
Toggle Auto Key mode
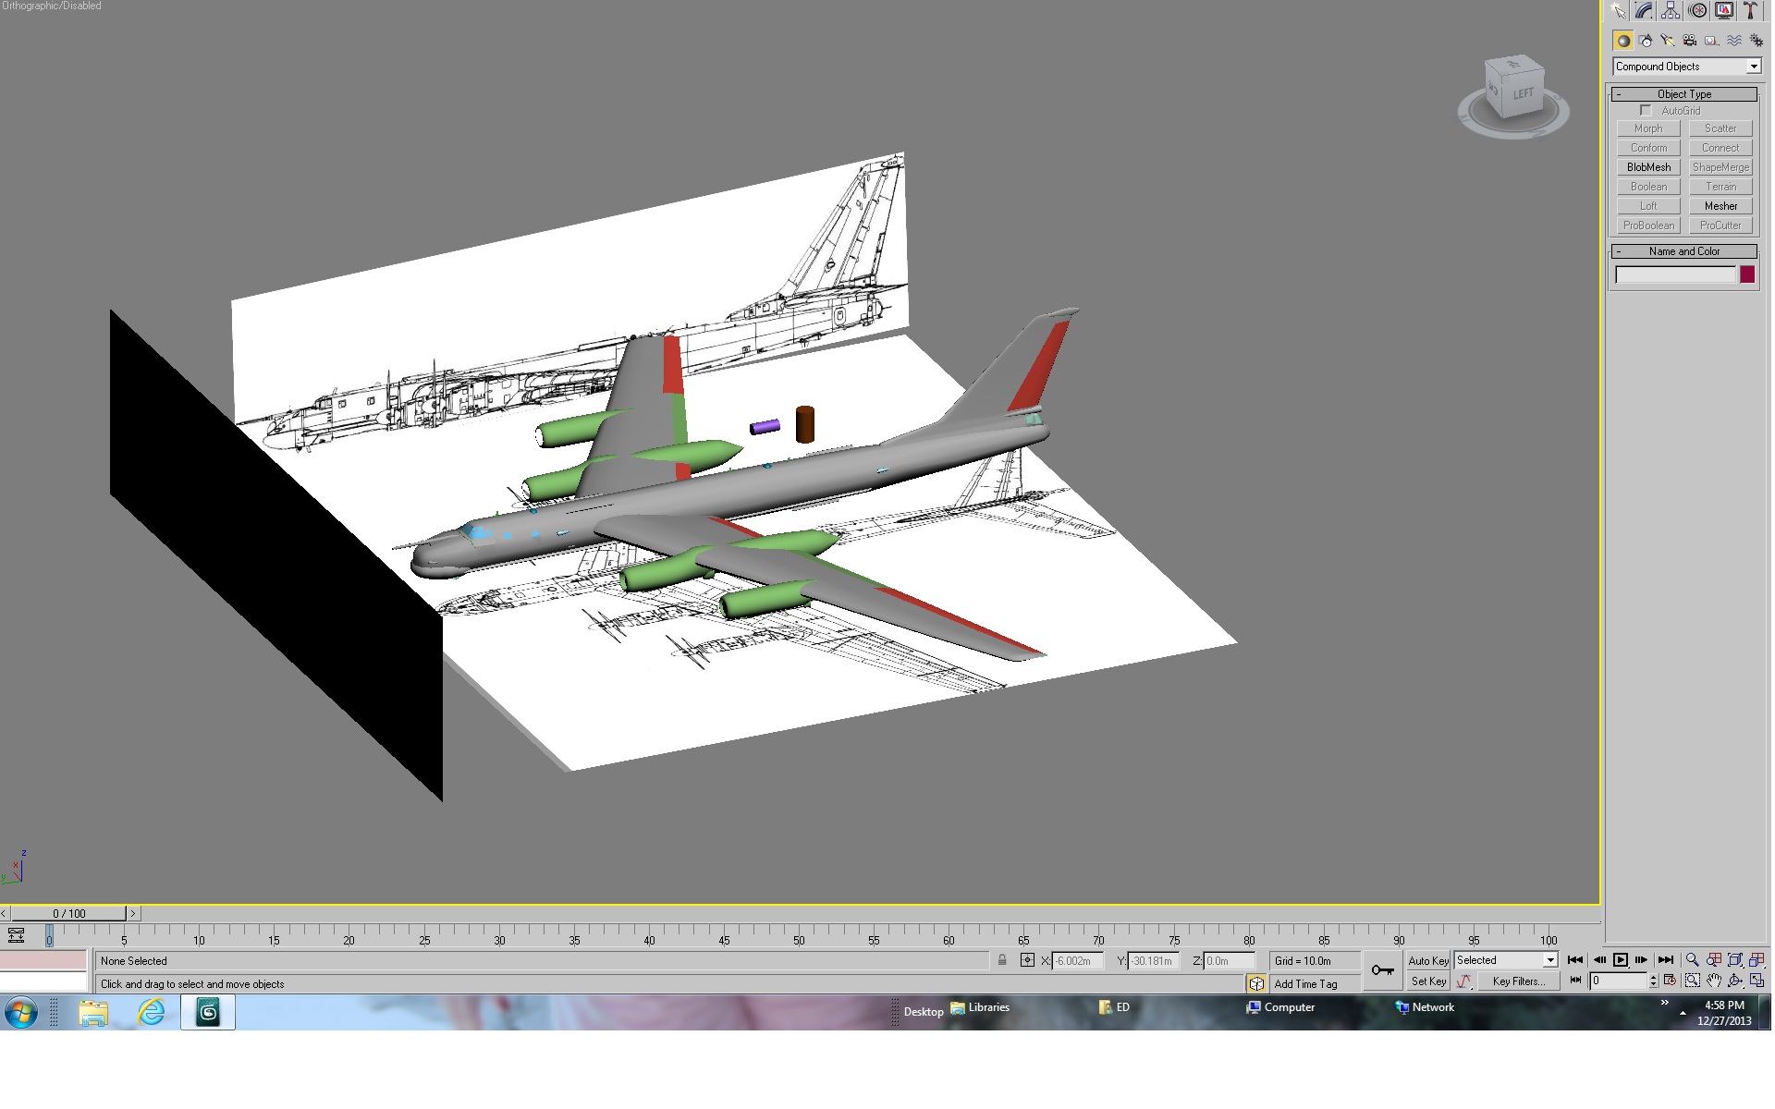1428,961
